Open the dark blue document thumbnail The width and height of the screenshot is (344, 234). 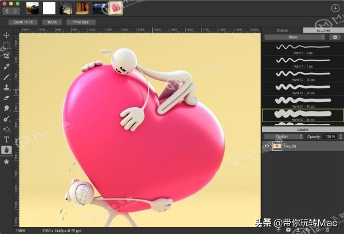[99, 9]
